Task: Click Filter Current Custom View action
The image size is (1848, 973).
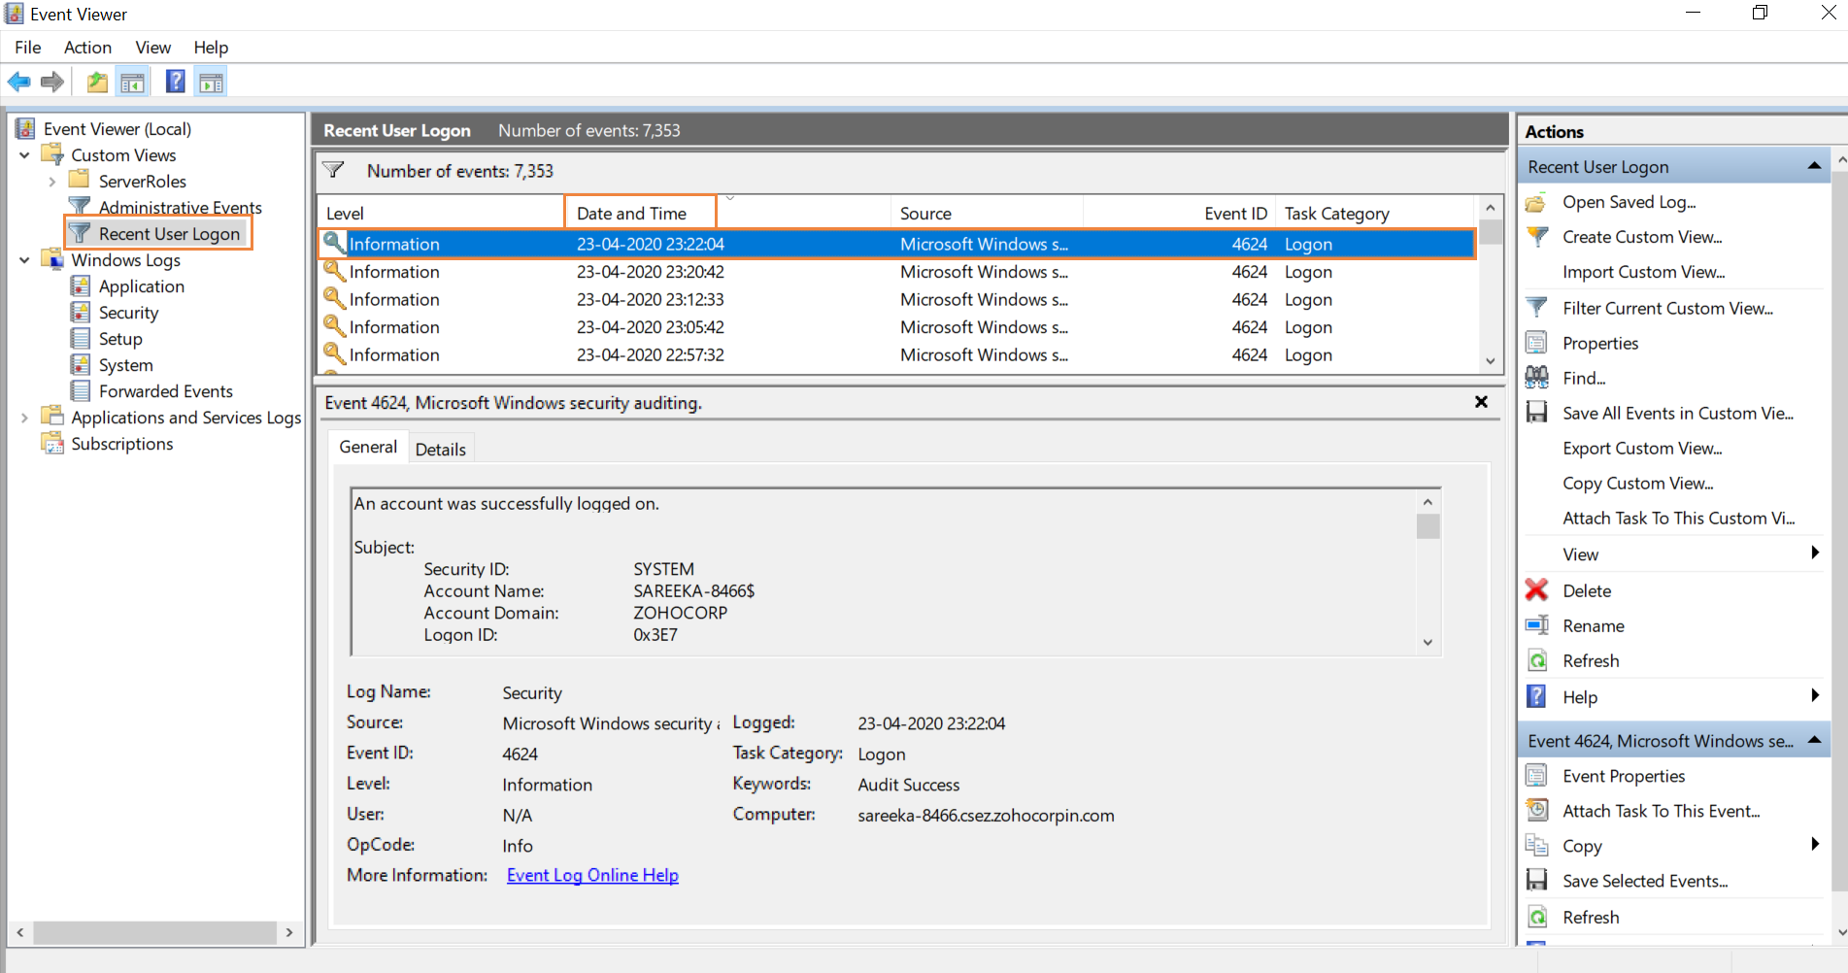Action: pyautogui.click(x=1537, y=308)
